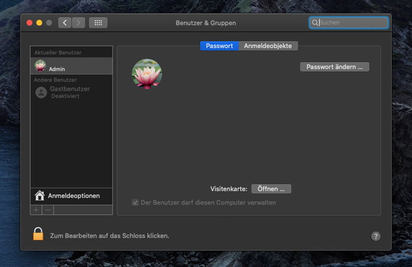Viewport: 412px width, 267px height.
Task: Show all preferences grid icon
Action: [x=98, y=22]
